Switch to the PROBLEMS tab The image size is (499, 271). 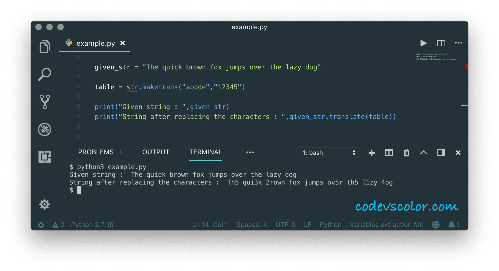click(96, 152)
